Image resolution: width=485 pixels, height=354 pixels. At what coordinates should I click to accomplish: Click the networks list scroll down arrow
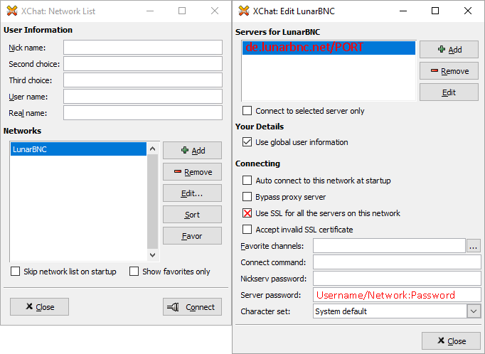pyautogui.click(x=152, y=255)
